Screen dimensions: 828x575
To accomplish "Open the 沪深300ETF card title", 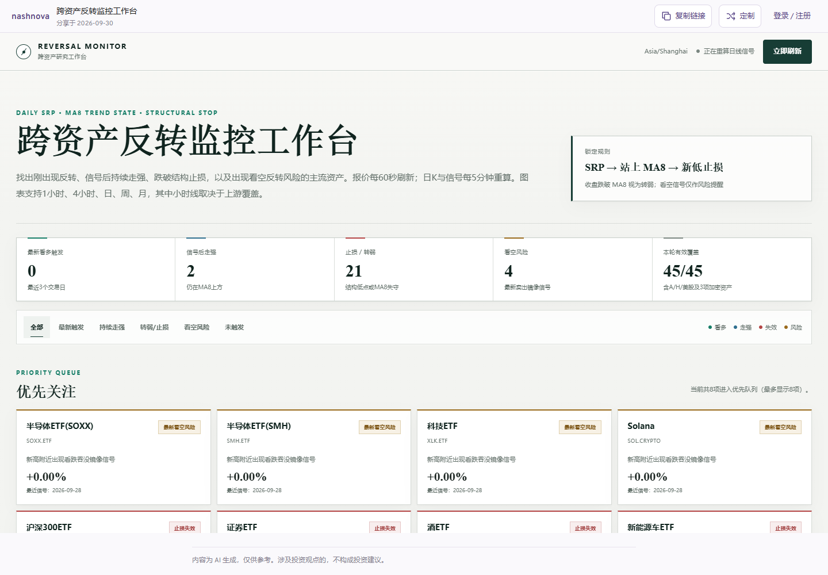I will point(49,527).
